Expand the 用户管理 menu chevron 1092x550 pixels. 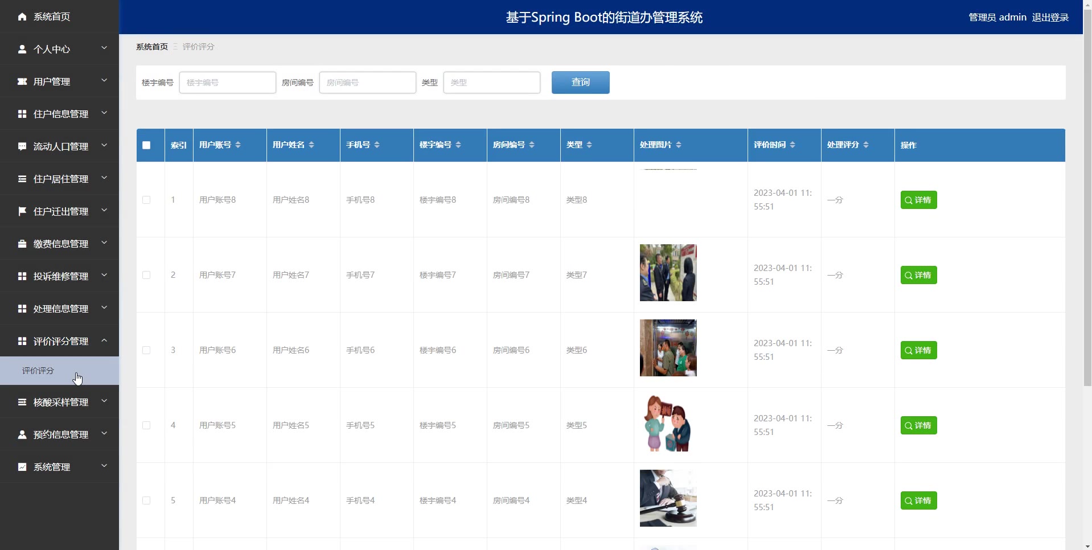pyautogui.click(x=104, y=81)
